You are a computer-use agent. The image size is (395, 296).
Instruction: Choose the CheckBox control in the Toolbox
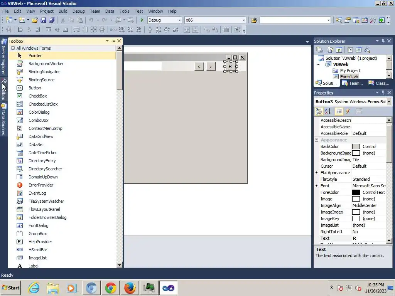pyautogui.click(x=62, y=96)
